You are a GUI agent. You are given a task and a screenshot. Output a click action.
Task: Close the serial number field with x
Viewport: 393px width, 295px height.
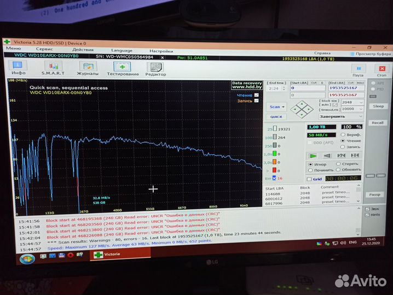click(x=163, y=57)
